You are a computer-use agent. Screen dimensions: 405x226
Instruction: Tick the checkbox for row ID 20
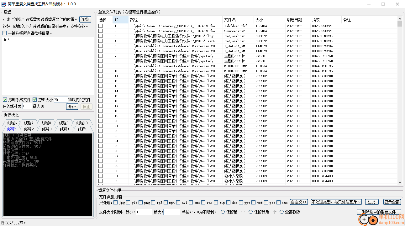[x=100, y=121]
